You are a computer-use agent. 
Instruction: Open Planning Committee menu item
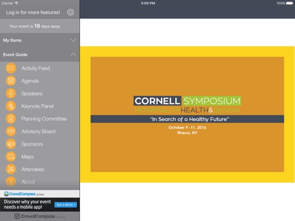tap(40, 119)
